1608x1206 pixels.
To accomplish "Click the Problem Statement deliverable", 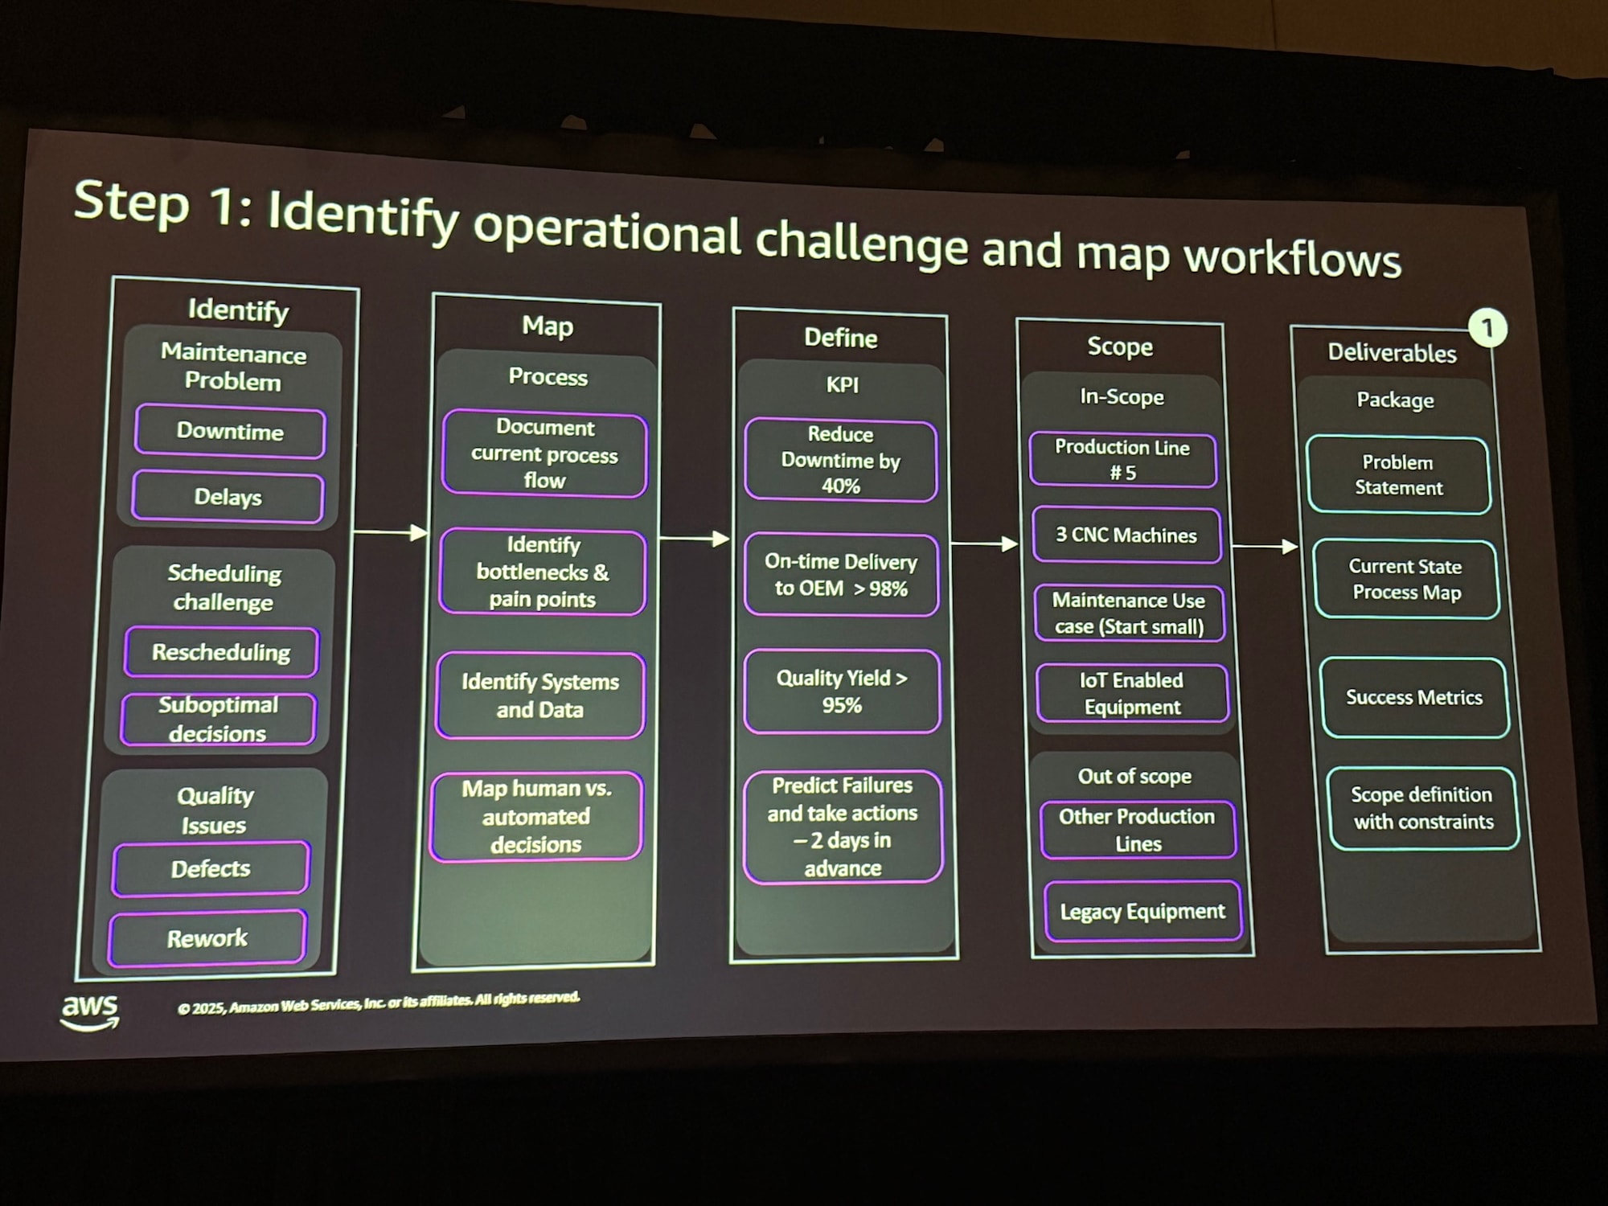I will [1398, 475].
